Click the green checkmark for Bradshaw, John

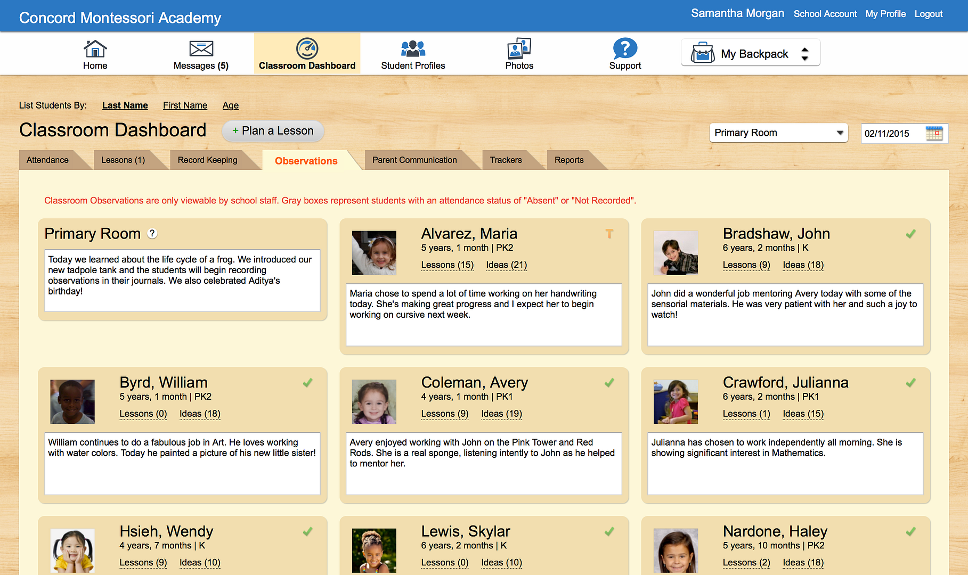coord(910,233)
